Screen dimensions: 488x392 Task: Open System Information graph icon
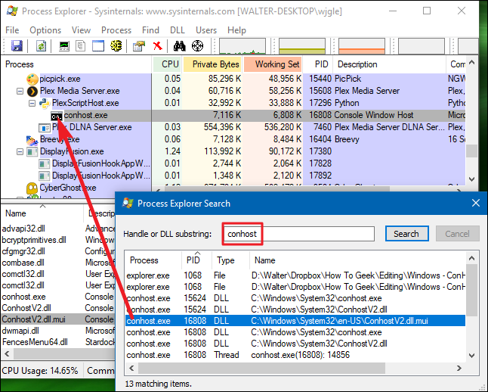click(x=64, y=46)
